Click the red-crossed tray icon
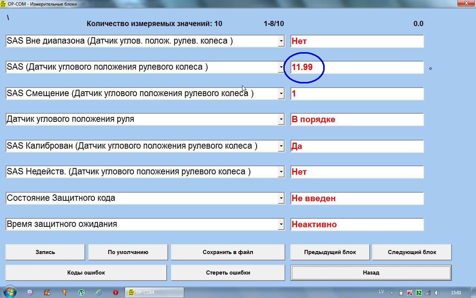The image size is (476, 298). pos(410,293)
